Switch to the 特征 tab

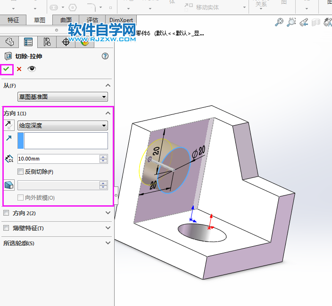tap(13, 20)
